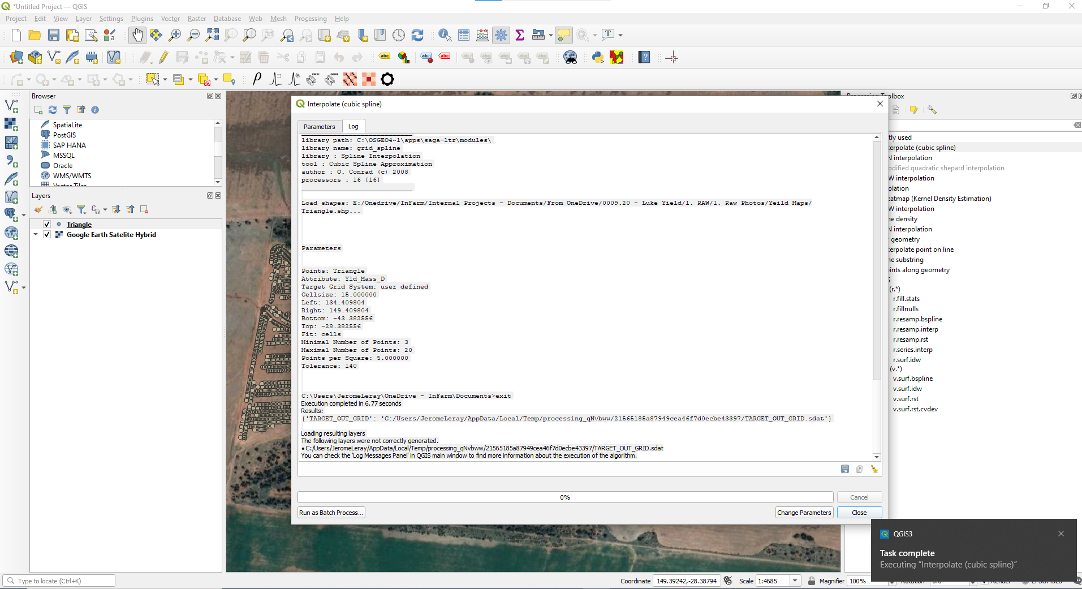This screenshot has height=589, width=1082.
Task: Select Heatmap (Kernel Density Estimation) tool
Action: [940, 199]
